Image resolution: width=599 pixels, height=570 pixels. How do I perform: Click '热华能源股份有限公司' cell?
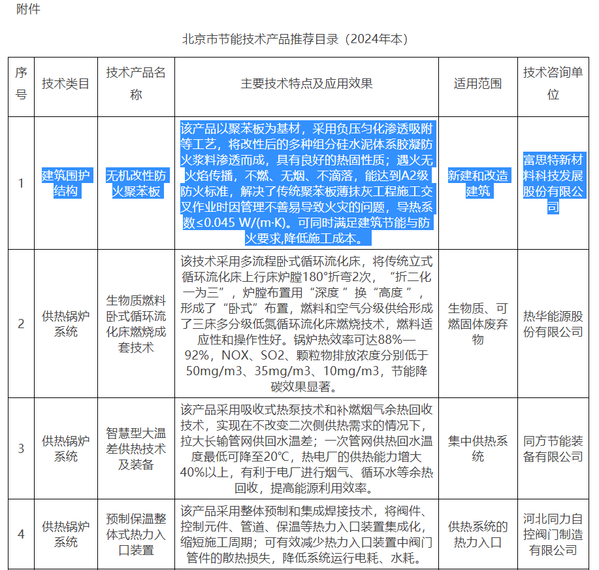[553, 324]
